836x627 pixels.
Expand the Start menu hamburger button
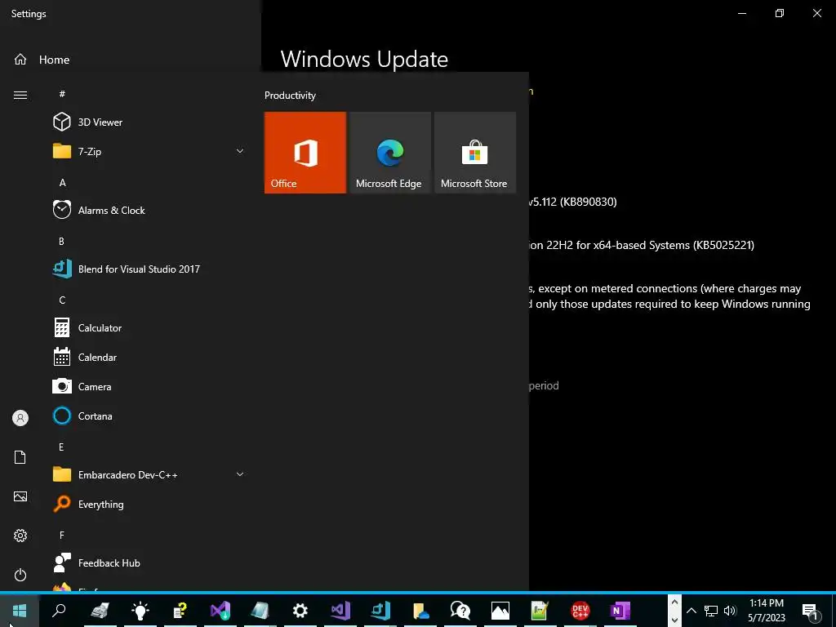pos(20,95)
